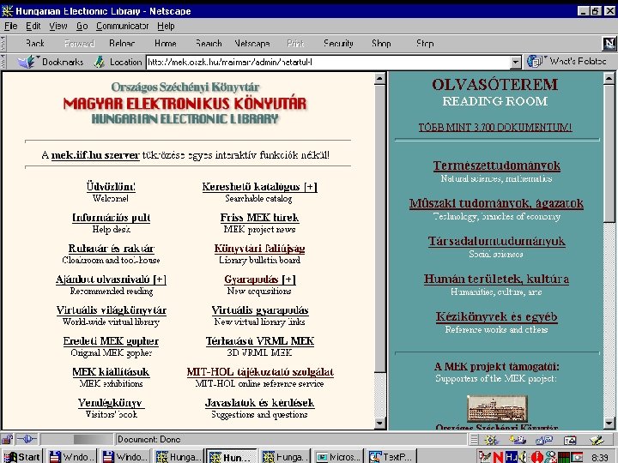Open Javaslatok és kérdések link

[x=259, y=403]
